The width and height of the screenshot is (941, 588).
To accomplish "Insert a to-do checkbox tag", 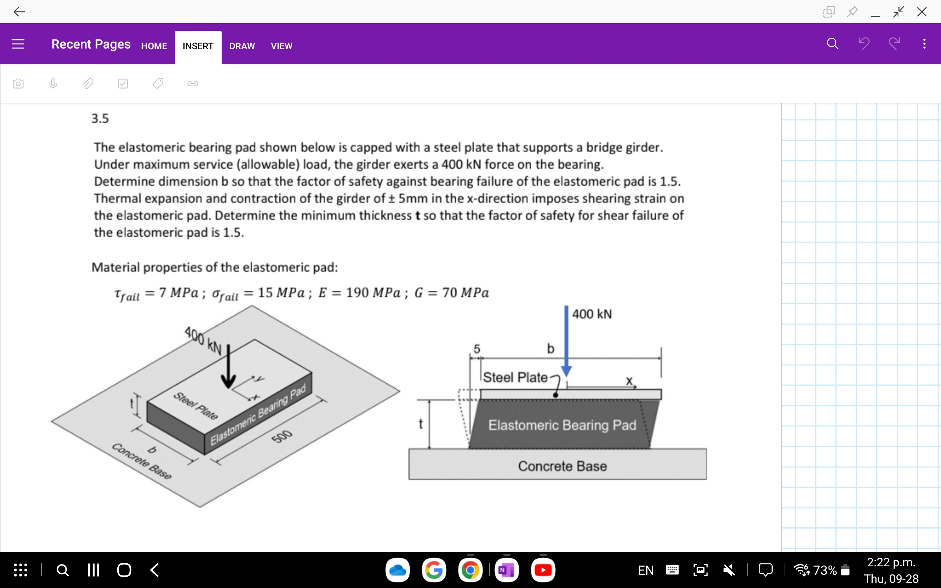I will pyautogui.click(x=122, y=84).
